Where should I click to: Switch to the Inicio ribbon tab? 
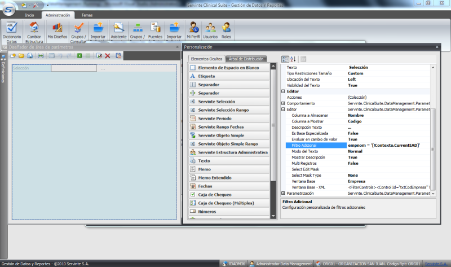point(29,15)
